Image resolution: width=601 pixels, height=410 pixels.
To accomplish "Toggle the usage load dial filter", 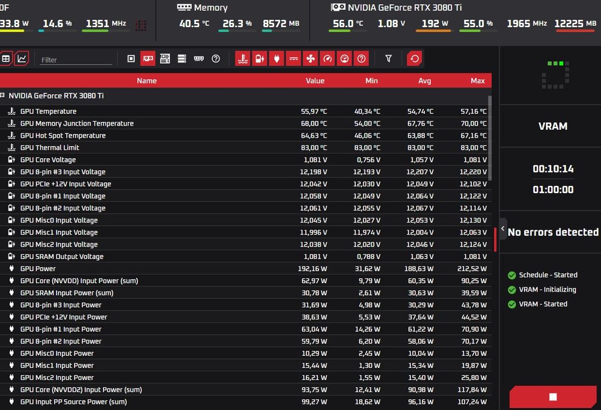I will [x=344, y=59].
